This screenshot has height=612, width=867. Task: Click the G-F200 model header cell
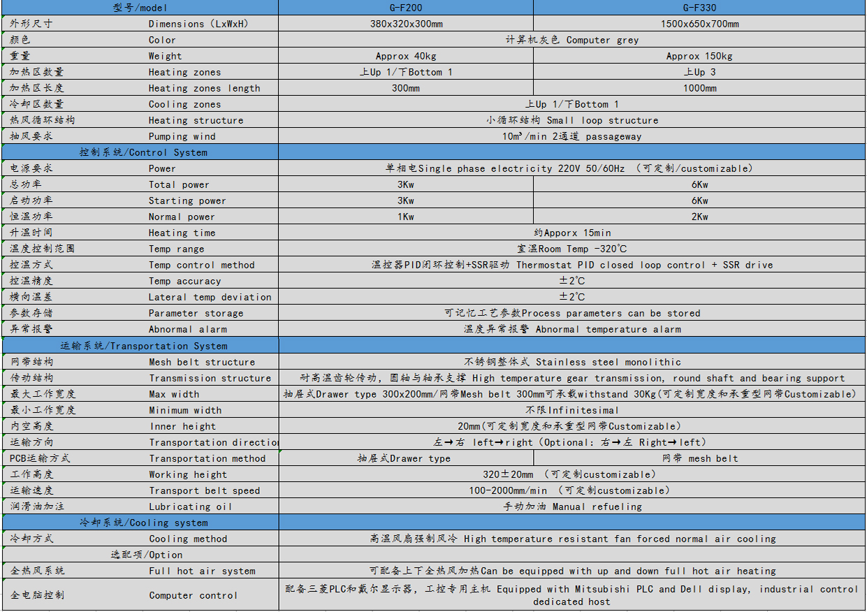pyautogui.click(x=405, y=8)
